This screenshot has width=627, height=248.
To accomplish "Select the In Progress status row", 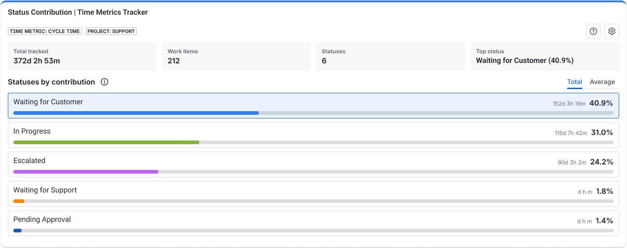I will click(313, 135).
